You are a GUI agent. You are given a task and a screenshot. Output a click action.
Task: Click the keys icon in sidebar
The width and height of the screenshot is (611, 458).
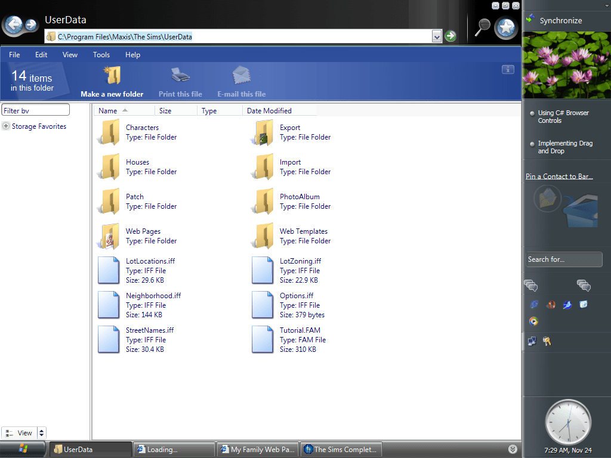click(547, 341)
